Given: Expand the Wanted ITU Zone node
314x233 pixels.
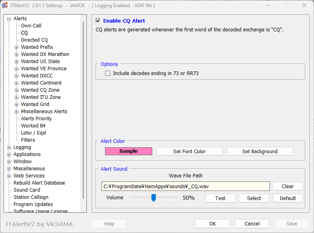Looking at the screenshot, I should [16, 98].
